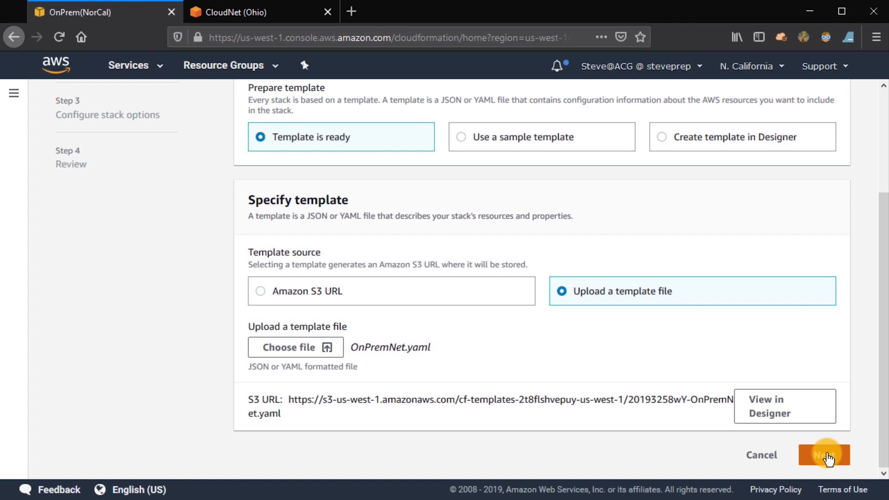Open the Support menu
Screen dimensions: 889x500
[825, 66]
